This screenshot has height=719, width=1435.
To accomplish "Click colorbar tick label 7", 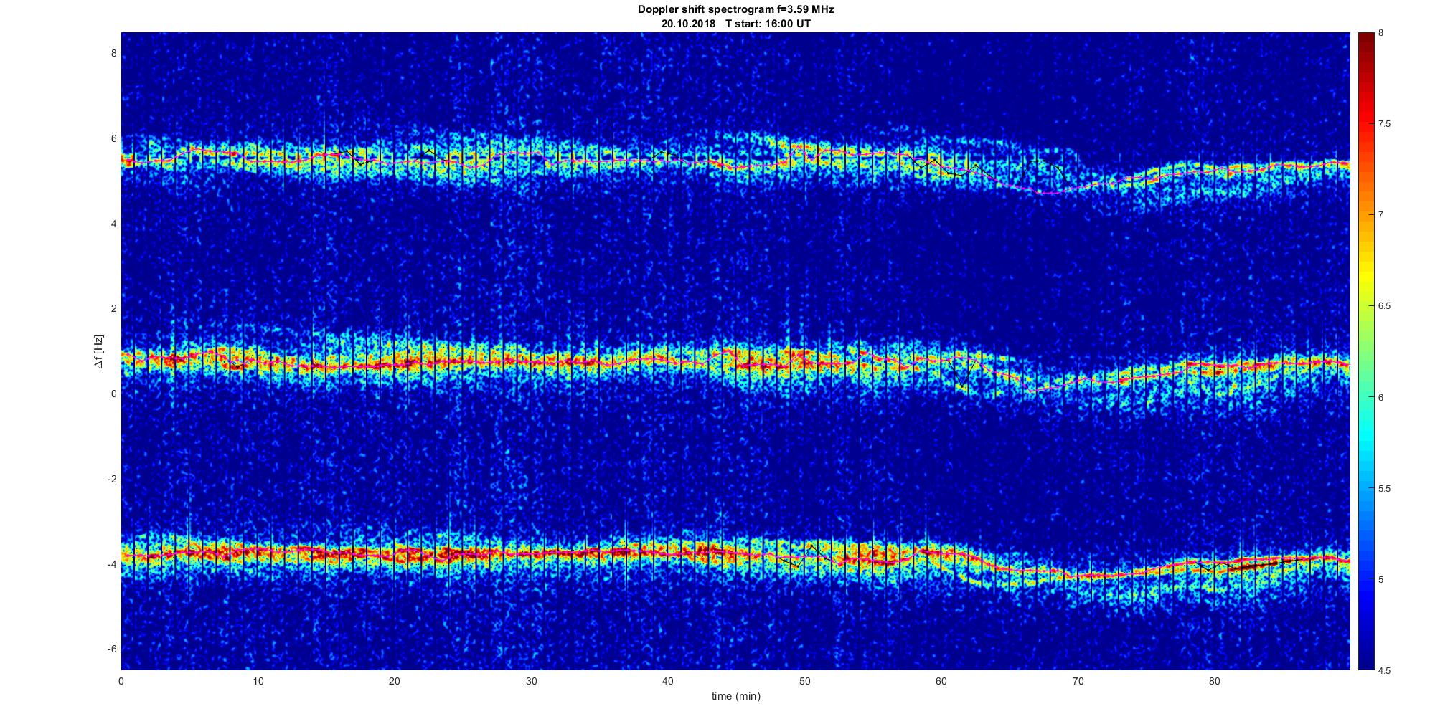I will pos(1380,215).
